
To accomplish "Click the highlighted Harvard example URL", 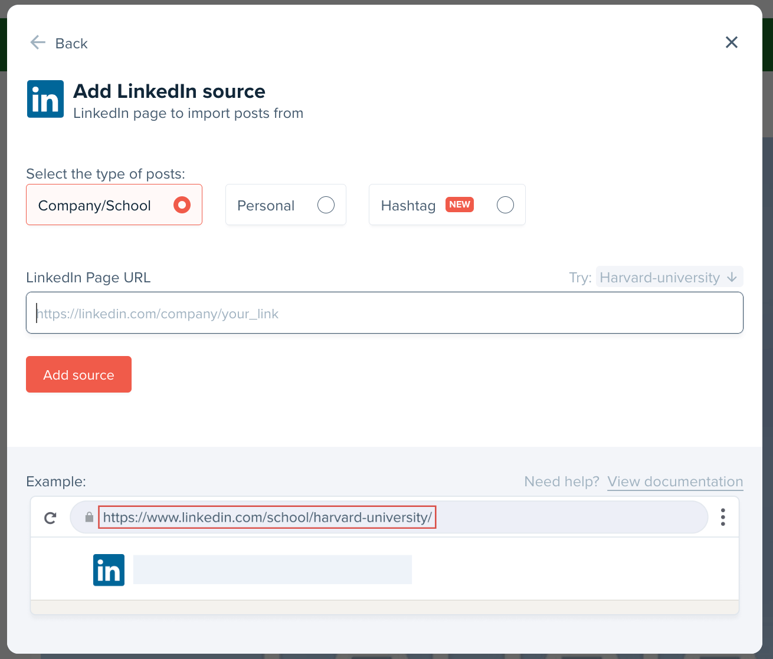I will click(267, 518).
